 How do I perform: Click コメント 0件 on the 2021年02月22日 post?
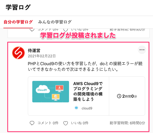click(x=48, y=123)
